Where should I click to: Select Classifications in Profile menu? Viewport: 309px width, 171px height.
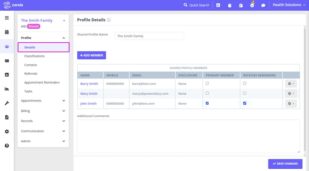click(x=35, y=56)
